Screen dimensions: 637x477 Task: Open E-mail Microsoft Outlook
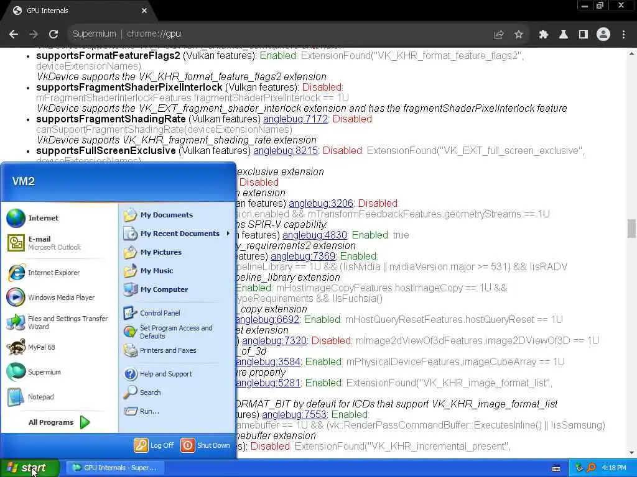point(59,243)
